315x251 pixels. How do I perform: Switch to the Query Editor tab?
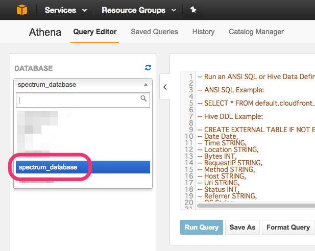tap(95, 32)
